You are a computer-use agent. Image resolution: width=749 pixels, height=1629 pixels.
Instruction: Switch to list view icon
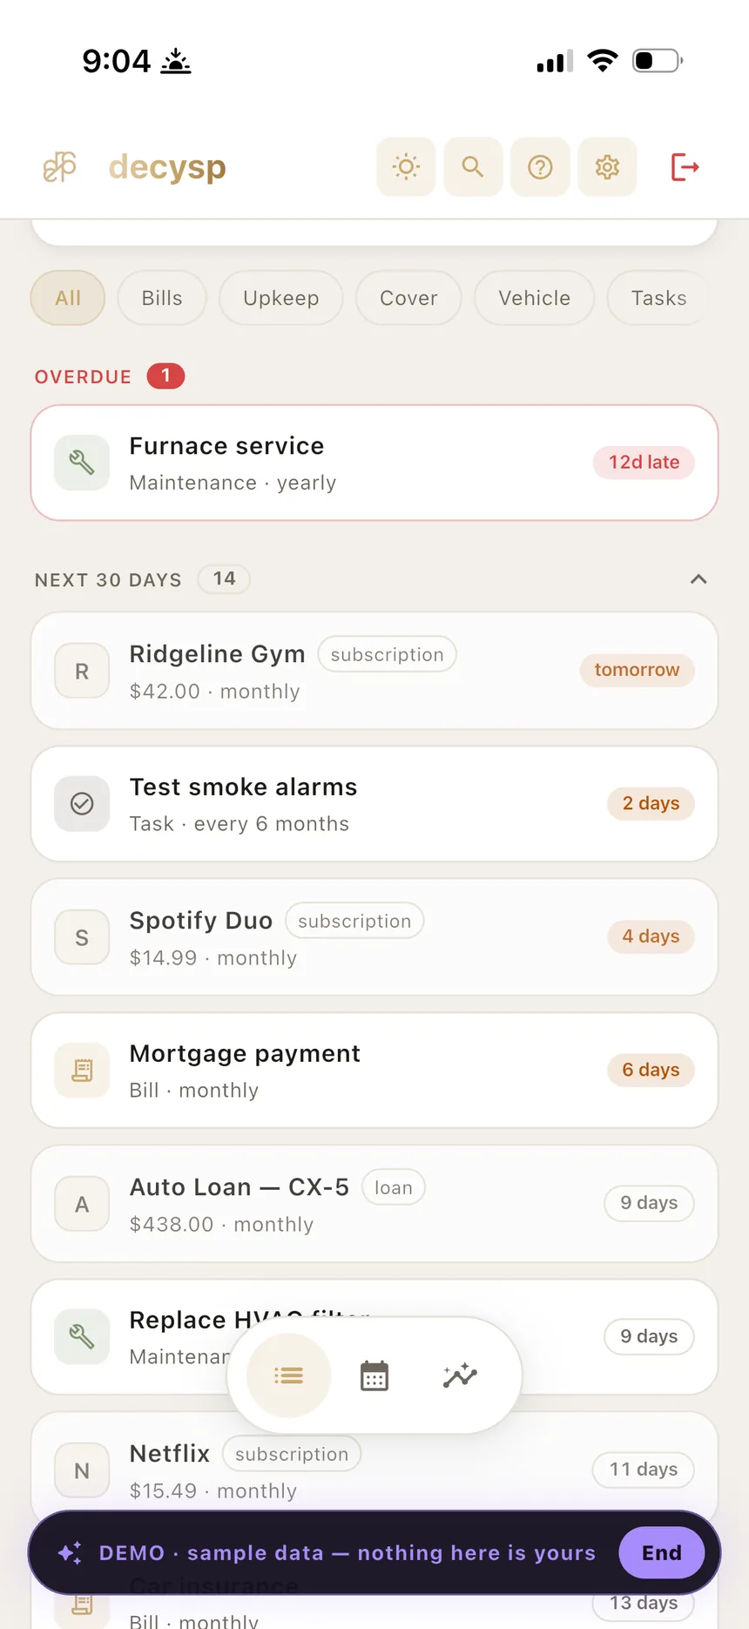click(x=288, y=1376)
